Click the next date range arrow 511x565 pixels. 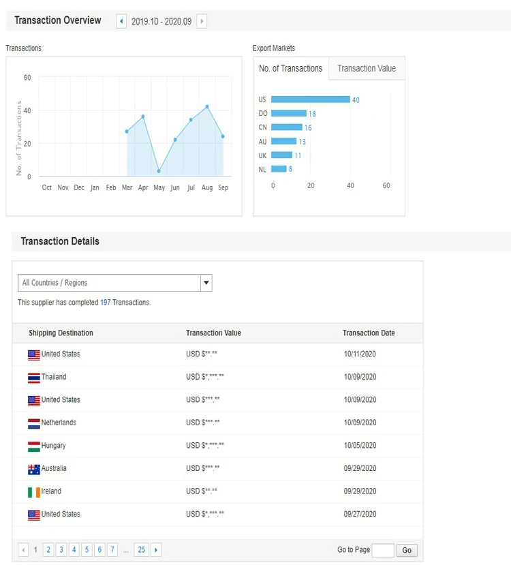point(202,21)
